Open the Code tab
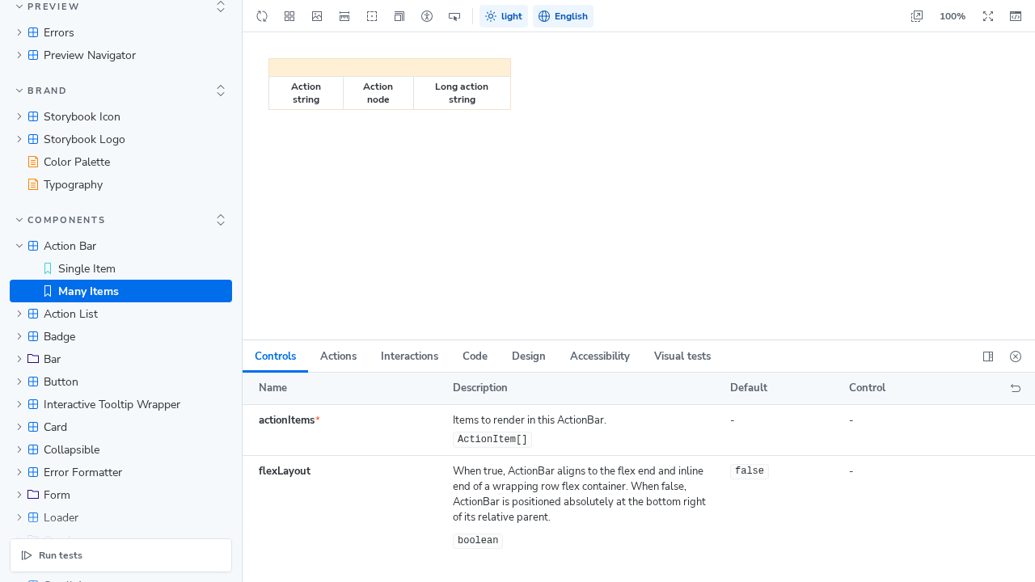The width and height of the screenshot is (1035, 582). tap(475, 356)
